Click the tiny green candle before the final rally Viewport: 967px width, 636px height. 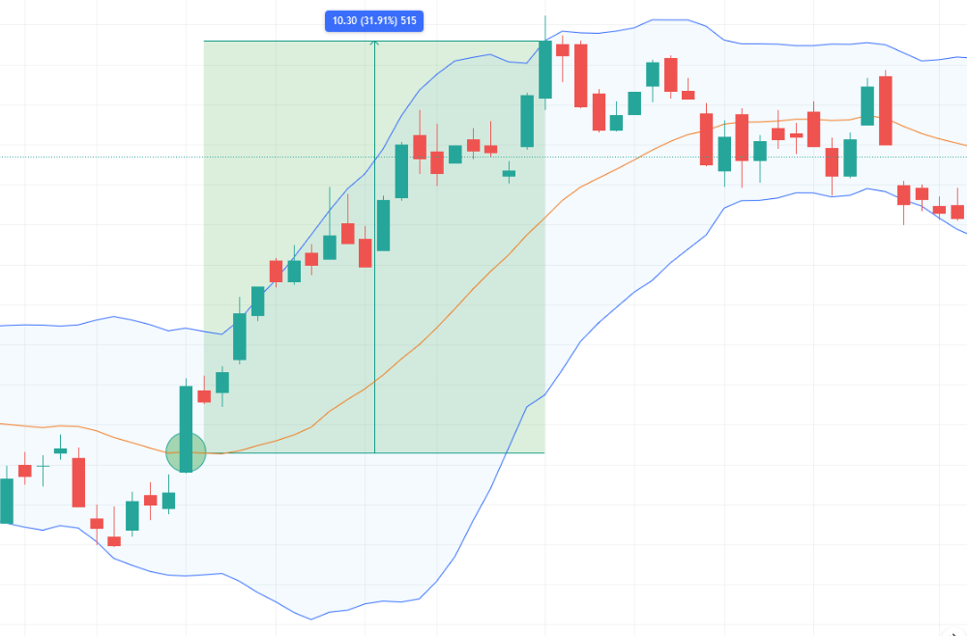(x=509, y=173)
